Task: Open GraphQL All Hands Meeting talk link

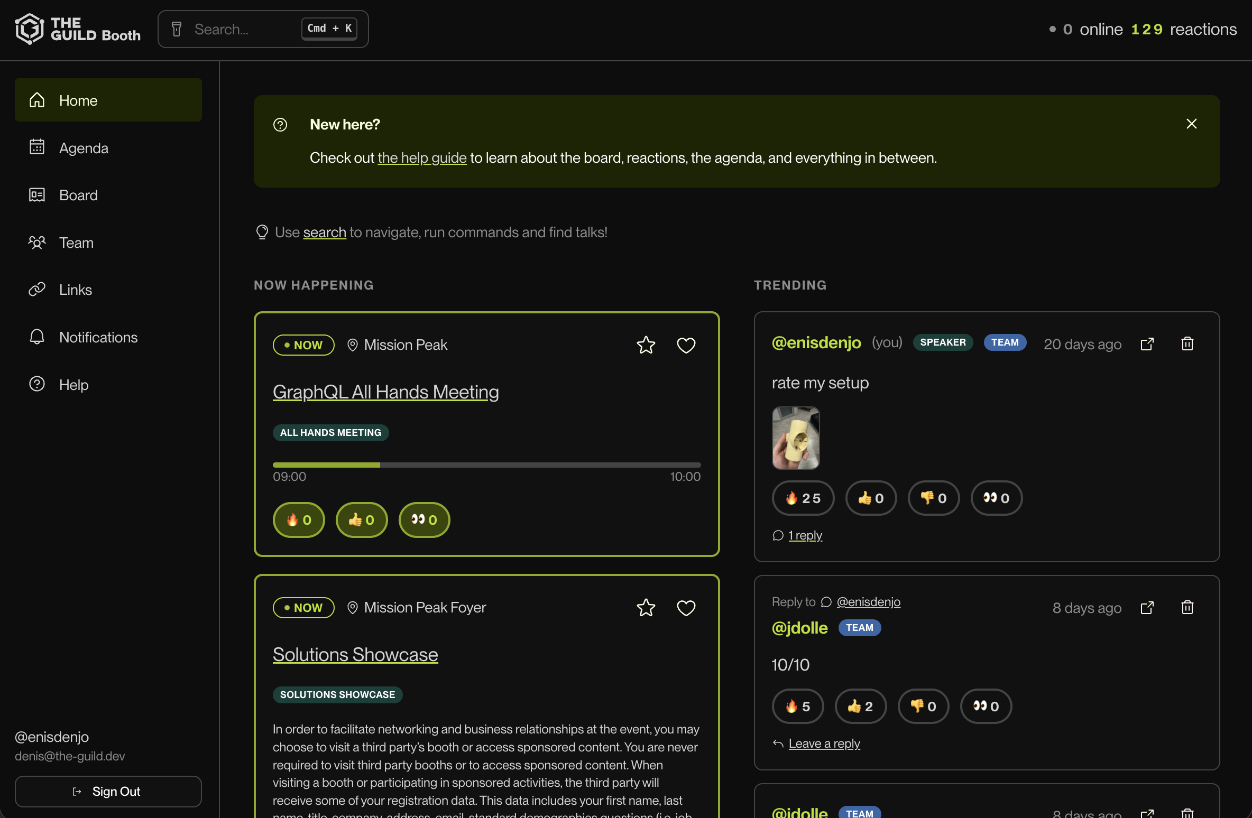Action: click(385, 392)
